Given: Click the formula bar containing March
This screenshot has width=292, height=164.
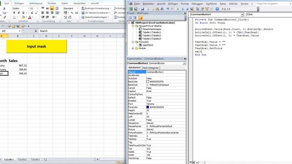Looking at the screenshot, I should coord(82,31).
